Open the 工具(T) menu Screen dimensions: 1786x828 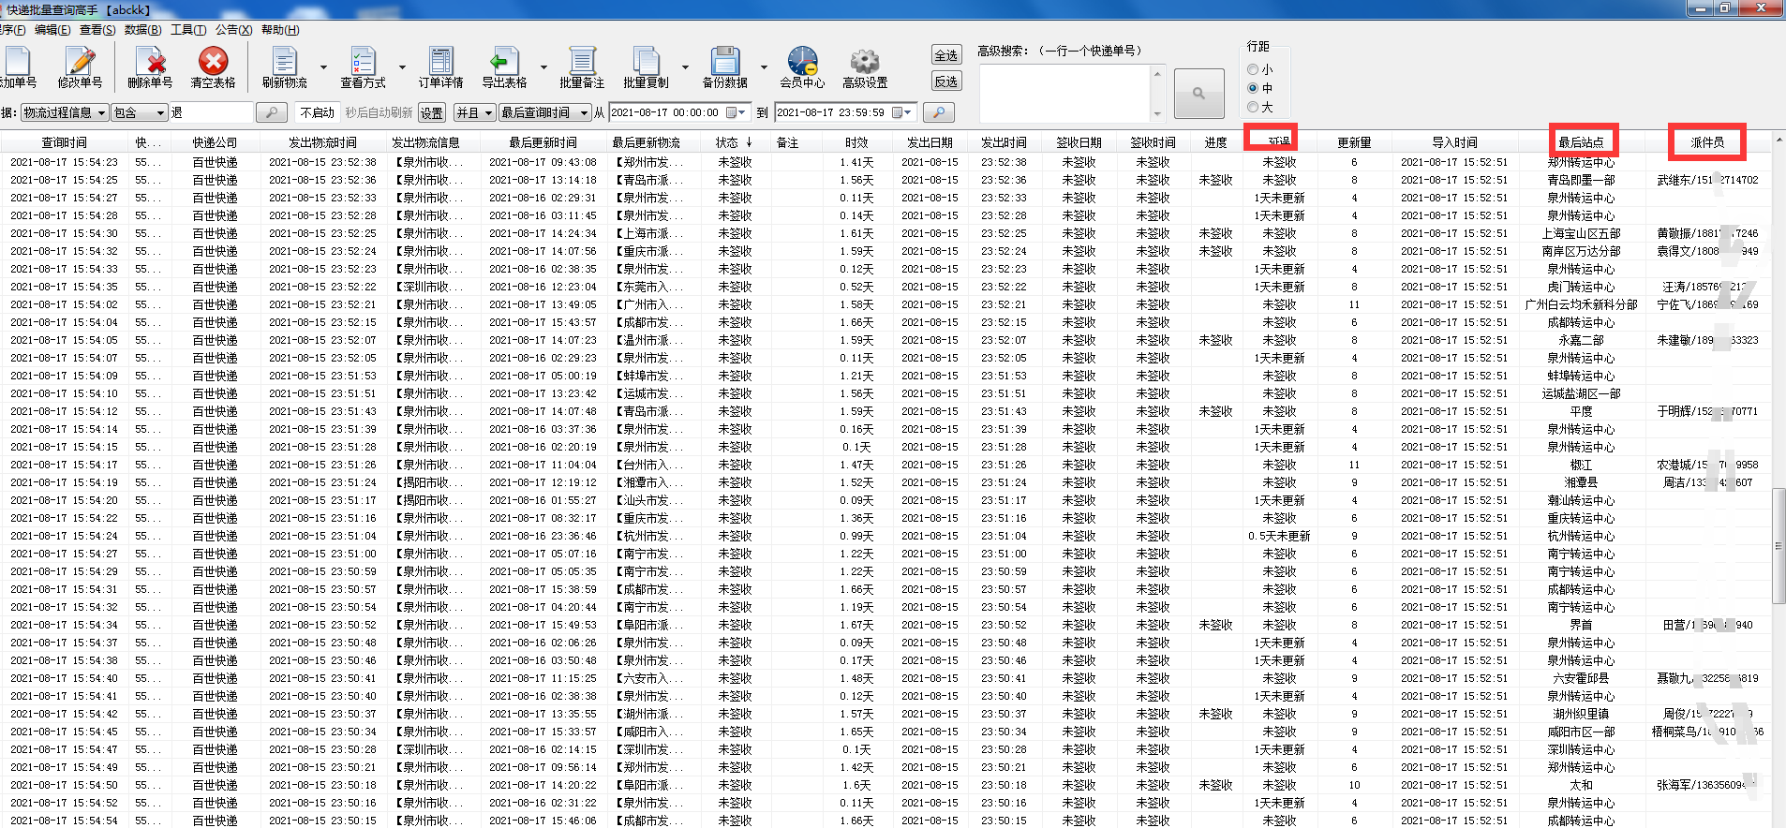click(x=188, y=30)
